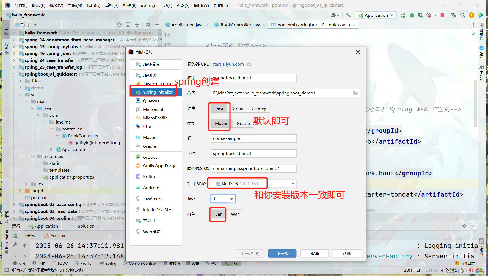This screenshot has height=276, width=488.
Task: Select Spring Initializr module type
Action: (x=156, y=92)
